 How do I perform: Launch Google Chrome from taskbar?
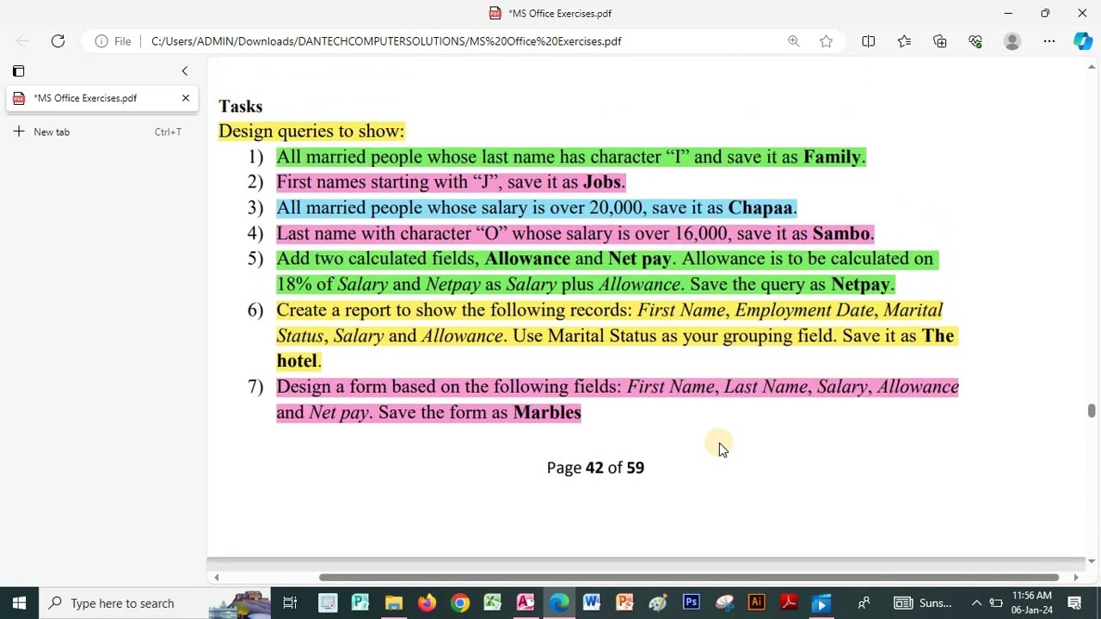click(460, 604)
